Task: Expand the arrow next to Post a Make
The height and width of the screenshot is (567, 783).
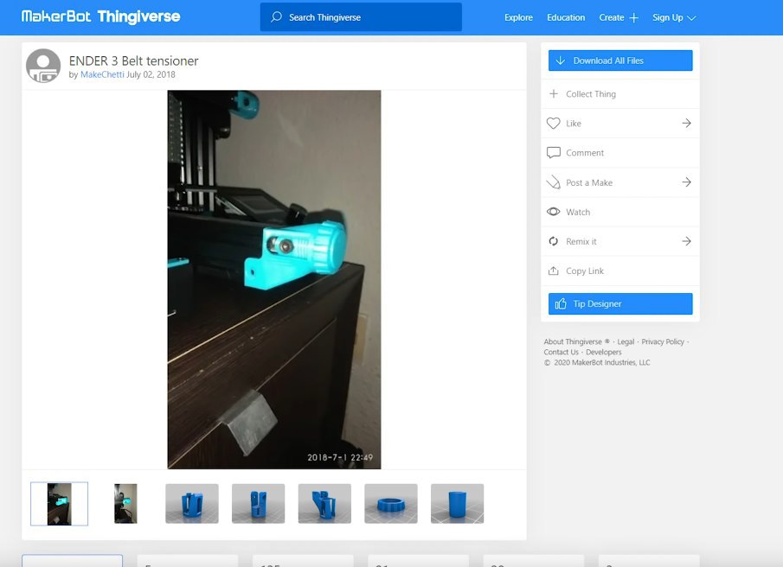Action: tap(687, 182)
